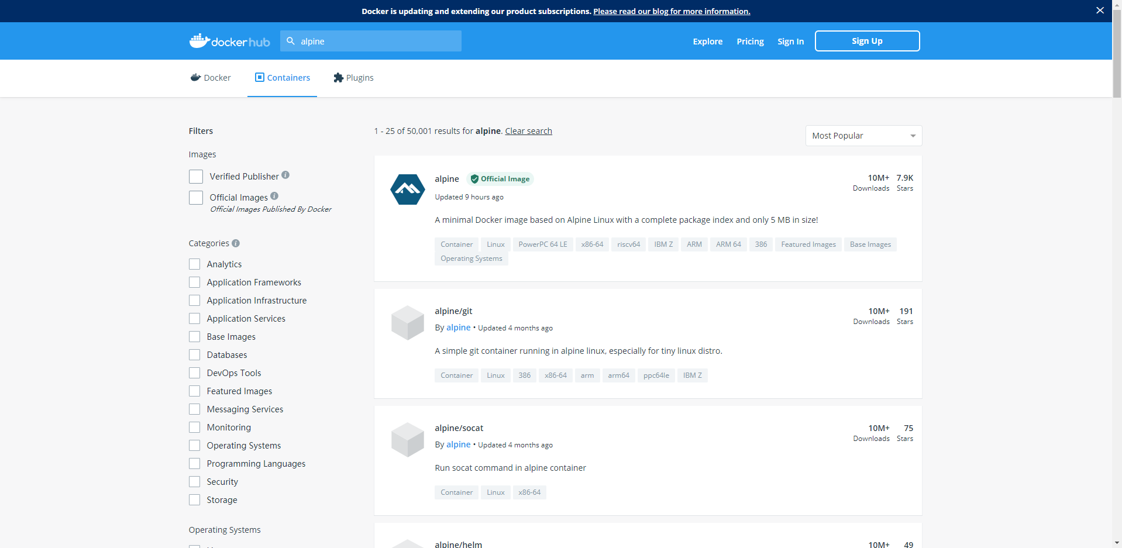
Task: Click the Featured Images tag on alpine
Action: click(x=808, y=244)
